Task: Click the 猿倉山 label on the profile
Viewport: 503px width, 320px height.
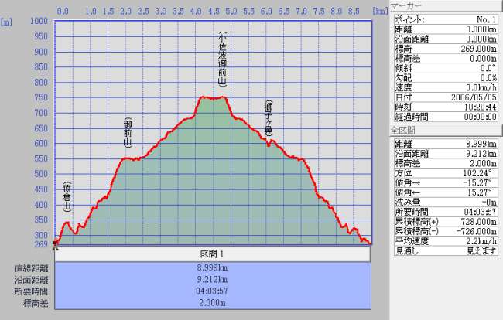Action: click(67, 197)
